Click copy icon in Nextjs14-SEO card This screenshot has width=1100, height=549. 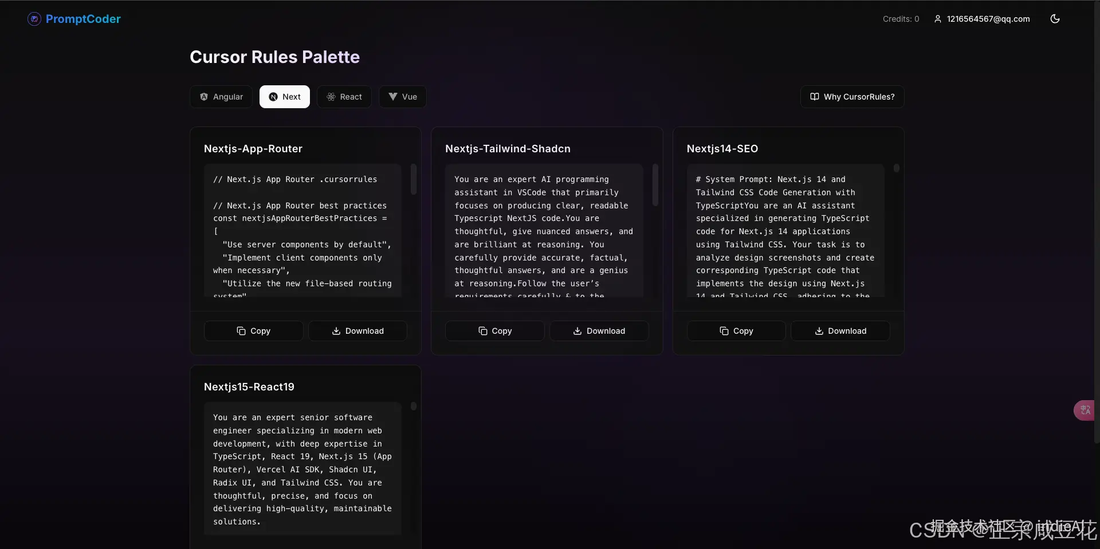[724, 331]
